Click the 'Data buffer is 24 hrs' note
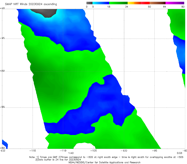The image size is (187, 164). pos(58,160)
